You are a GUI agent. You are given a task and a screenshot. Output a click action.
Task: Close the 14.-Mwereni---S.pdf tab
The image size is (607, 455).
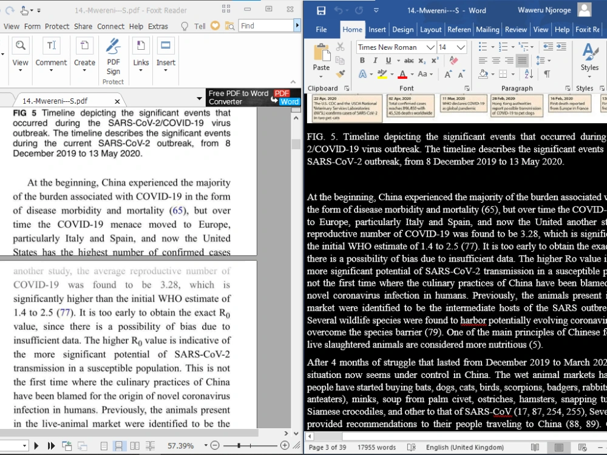tap(117, 101)
